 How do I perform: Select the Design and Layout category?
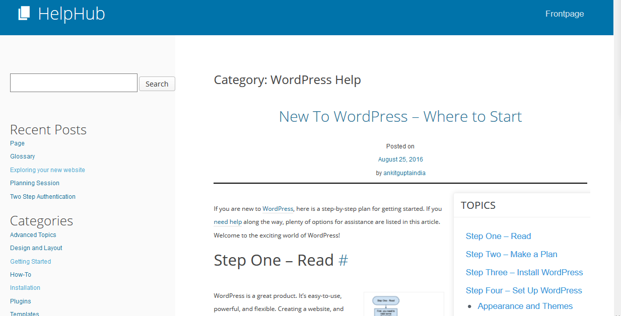tap(36, 248)
